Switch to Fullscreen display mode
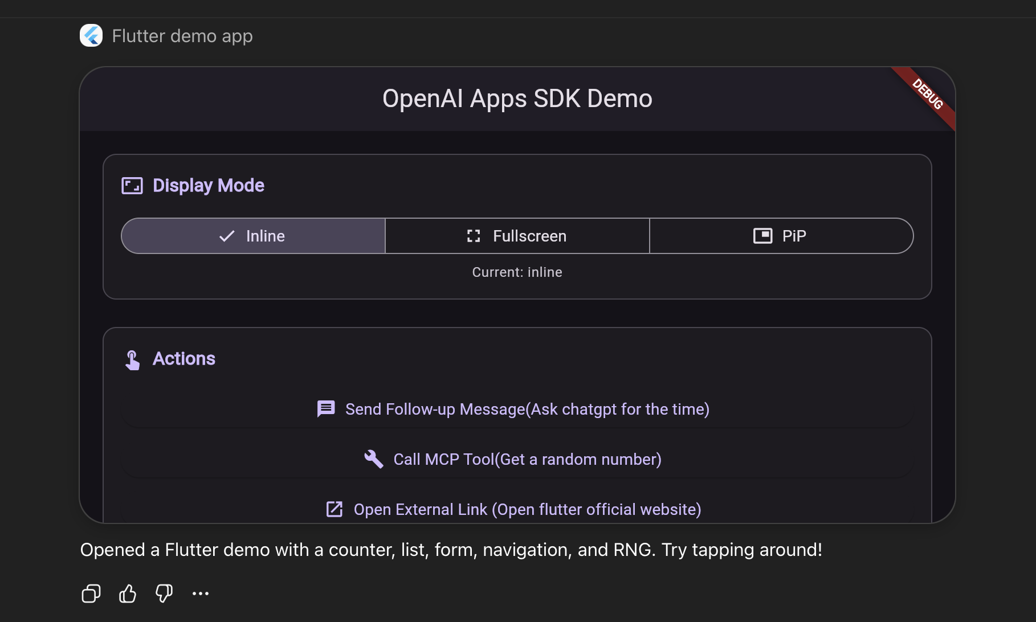Viewport: 1036px width, 622px height. click(517, 236)
